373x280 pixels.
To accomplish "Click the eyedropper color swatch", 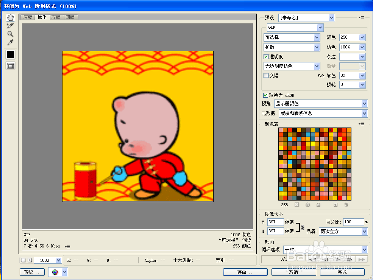I will [10, 54].
